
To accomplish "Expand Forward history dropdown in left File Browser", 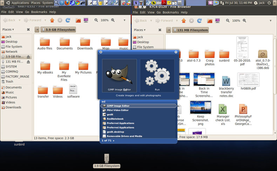I will pos(45,20).
